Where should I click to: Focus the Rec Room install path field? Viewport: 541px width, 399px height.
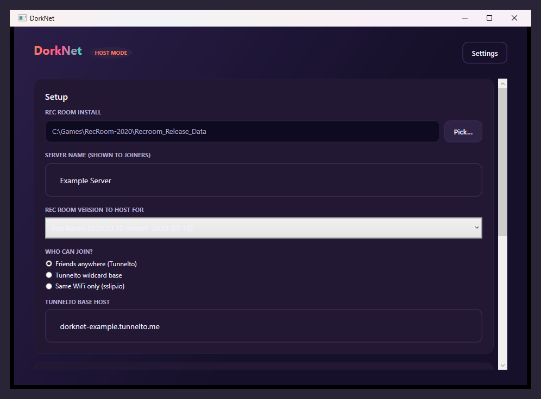point(242,132)
